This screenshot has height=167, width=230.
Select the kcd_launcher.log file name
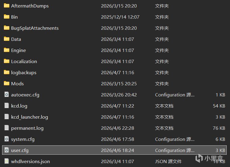point(29,117)
